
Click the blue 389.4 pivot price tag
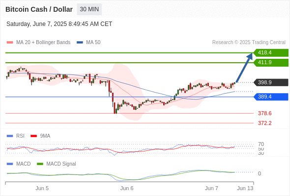click(x=271, y=97)
